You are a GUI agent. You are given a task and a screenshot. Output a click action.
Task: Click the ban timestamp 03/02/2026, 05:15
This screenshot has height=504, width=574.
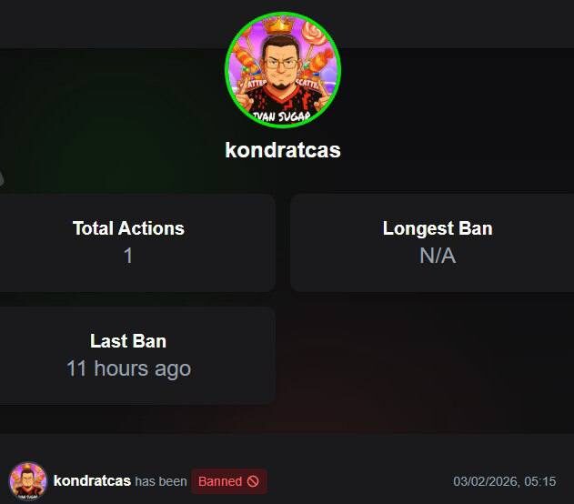click(x=505, y=481)
